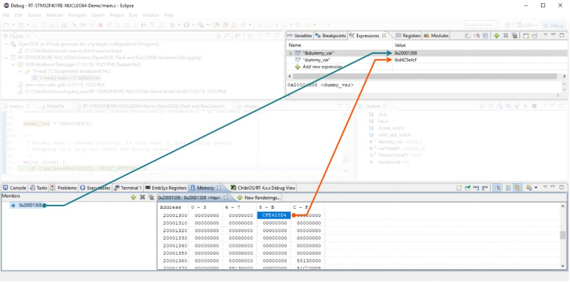The height and width of the screenshot is (282, 570).
Task: Click Remove All Expressions icon
Action: (514, 36)
